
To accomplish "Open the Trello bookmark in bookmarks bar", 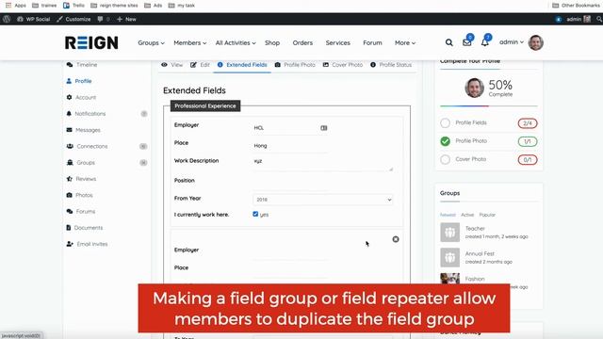I will (73, 6).
